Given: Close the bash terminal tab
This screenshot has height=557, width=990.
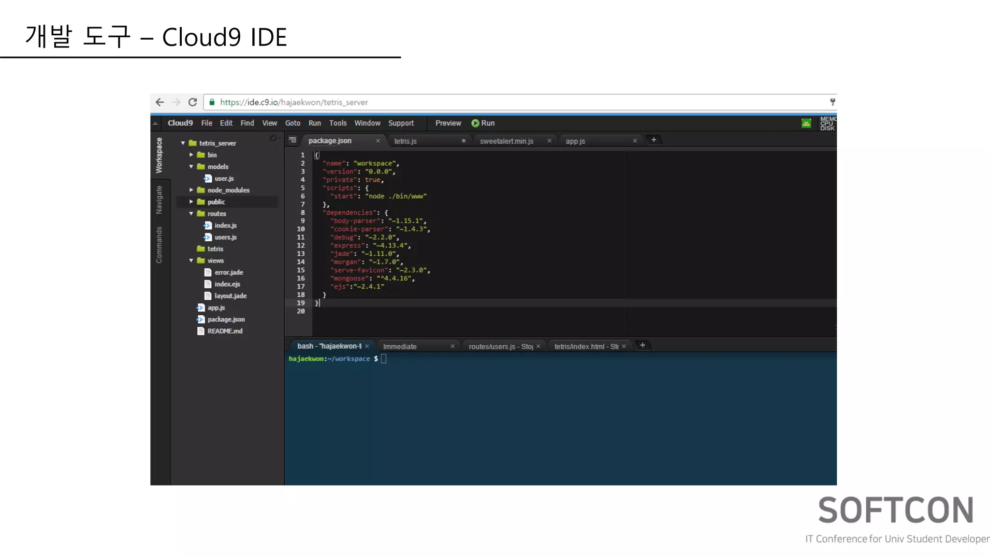Looking at the screenshot, I should click(x=367, y=346).
